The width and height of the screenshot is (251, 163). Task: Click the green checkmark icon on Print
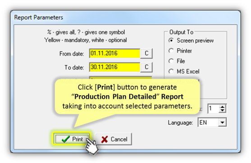tap(66, 139)
